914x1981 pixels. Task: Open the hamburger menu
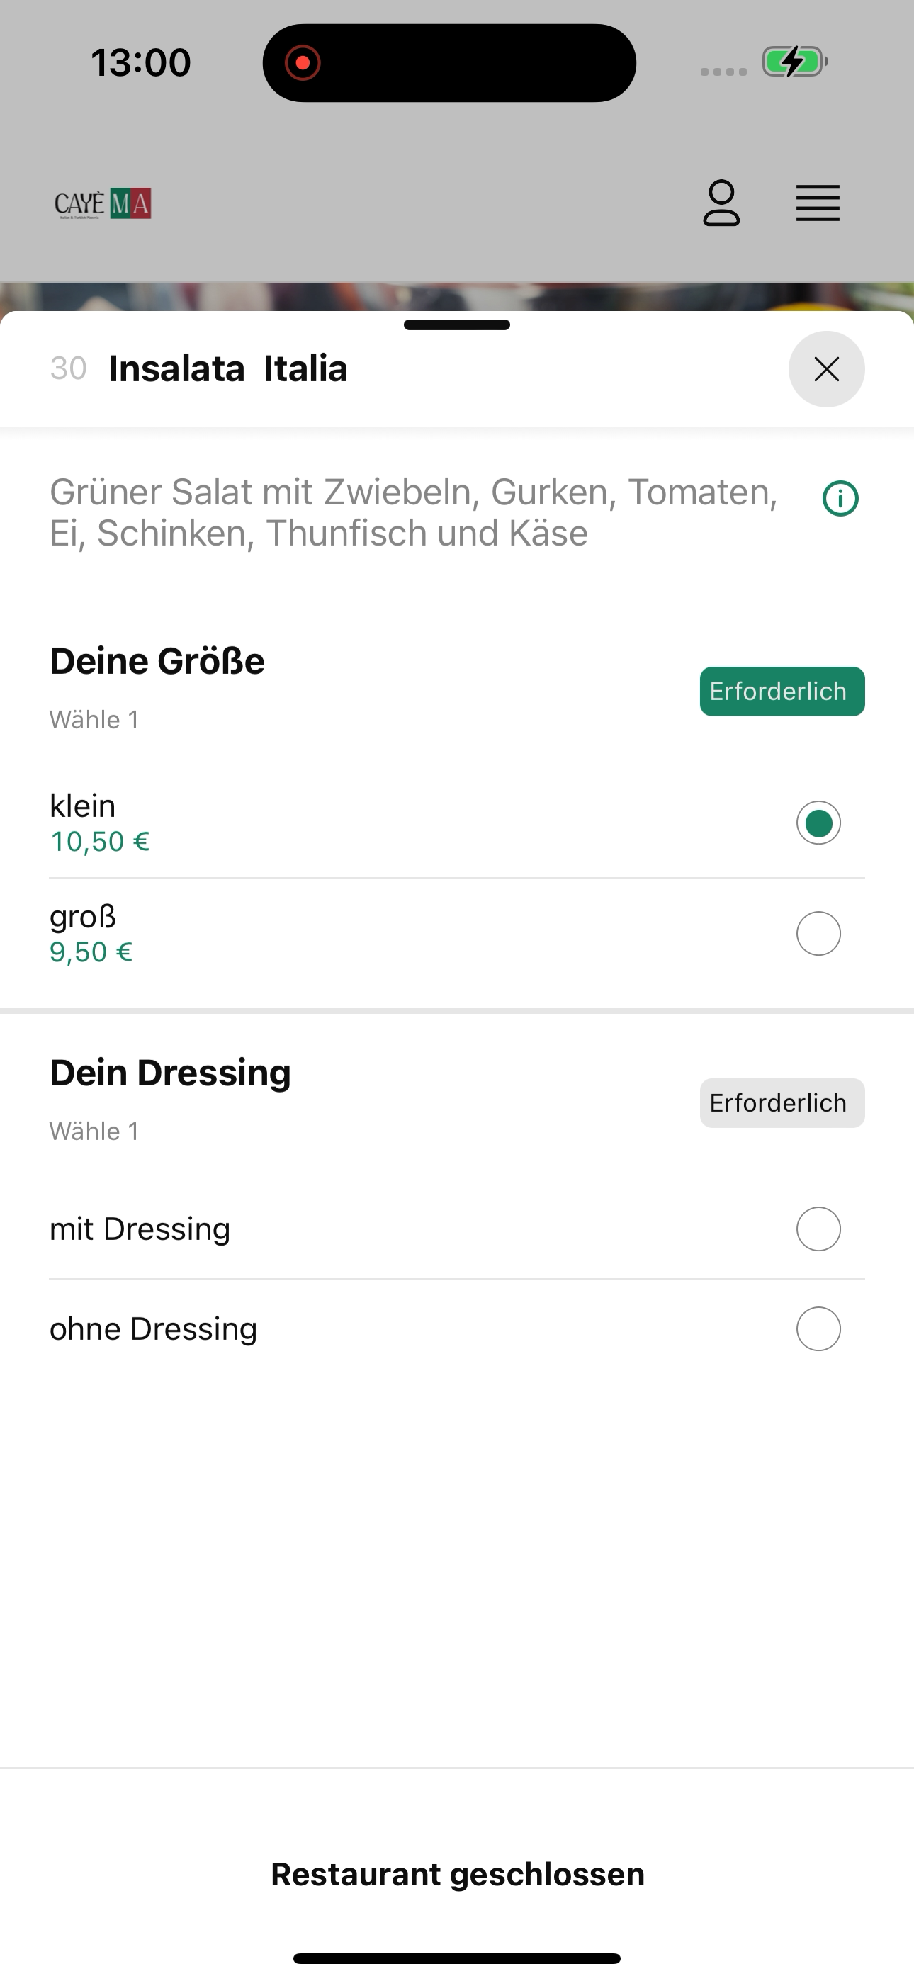click(x=817, y=203)
